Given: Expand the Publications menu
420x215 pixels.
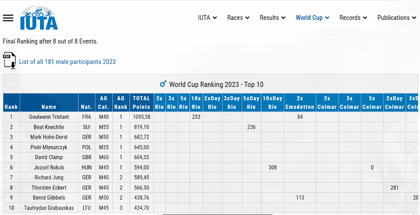Looking at the screenshot, I should coord(396,18).
